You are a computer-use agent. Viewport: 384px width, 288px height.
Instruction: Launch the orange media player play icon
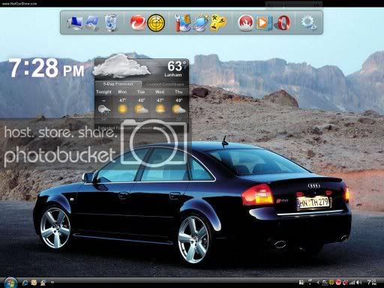tap(263, 22)
